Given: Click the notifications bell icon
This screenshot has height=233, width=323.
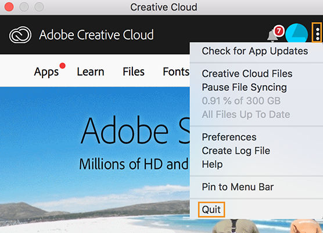Looking at the screenshot, I should click(272, 36).
